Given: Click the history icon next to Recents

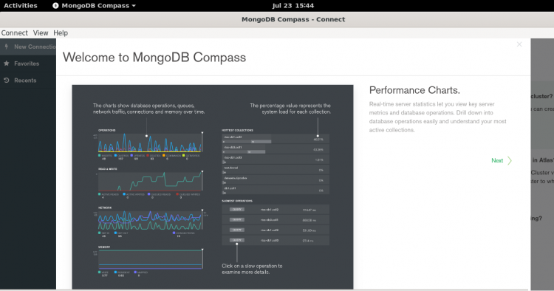Looking at the screenshot, I should 7,81.
